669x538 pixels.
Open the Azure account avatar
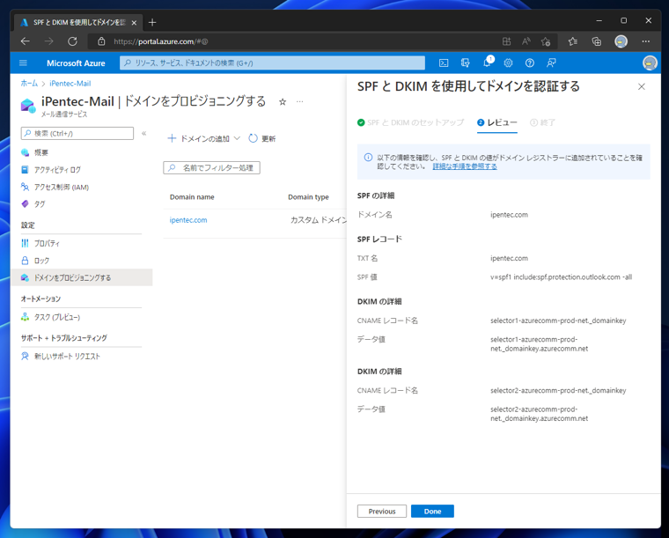pyautogui.click(x=650, y=63)
